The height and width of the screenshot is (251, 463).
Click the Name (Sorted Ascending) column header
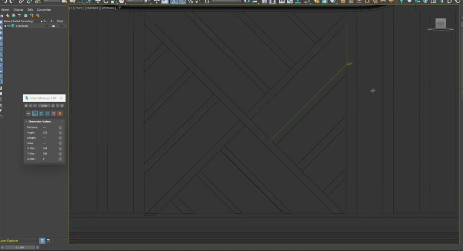(x=19, y=21)
